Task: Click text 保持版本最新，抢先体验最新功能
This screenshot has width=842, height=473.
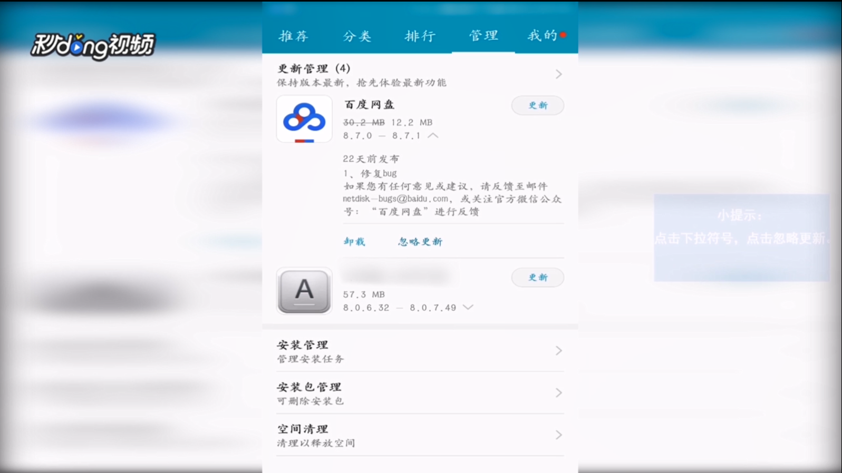Action: [362, 83]
